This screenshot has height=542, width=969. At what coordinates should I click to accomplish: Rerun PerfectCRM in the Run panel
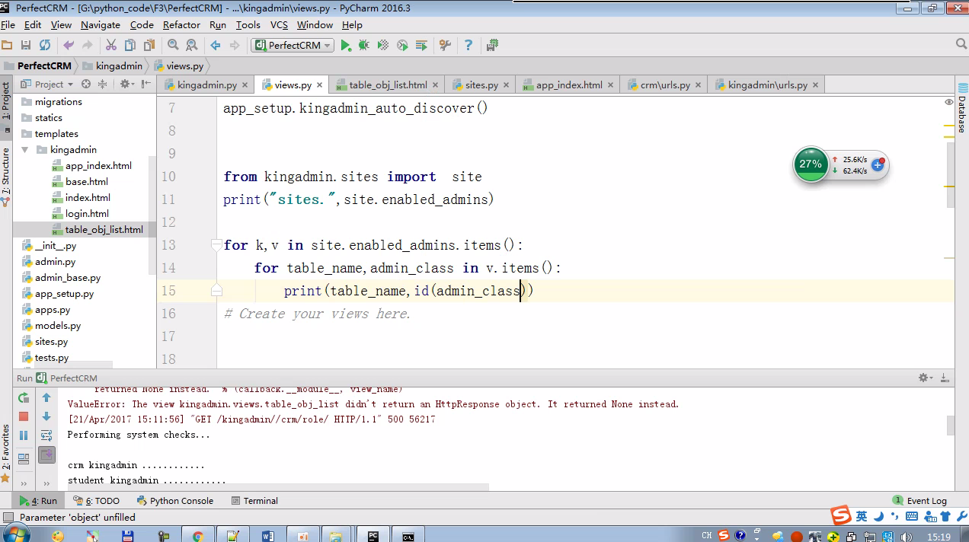(x=24, y=397)
